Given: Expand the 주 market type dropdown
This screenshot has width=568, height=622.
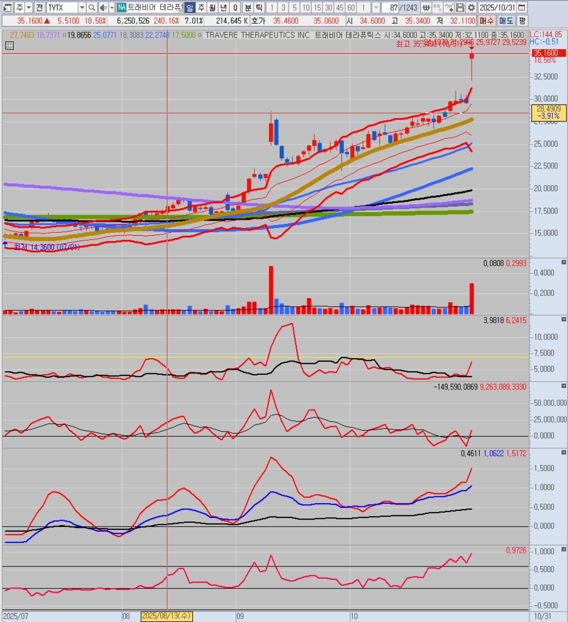Looking at the screenshot, I should point(28,8).
